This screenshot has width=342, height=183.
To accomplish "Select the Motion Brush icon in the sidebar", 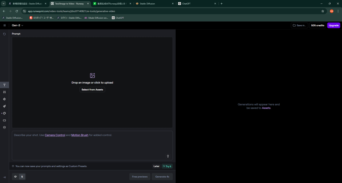I will coord(4,106).
